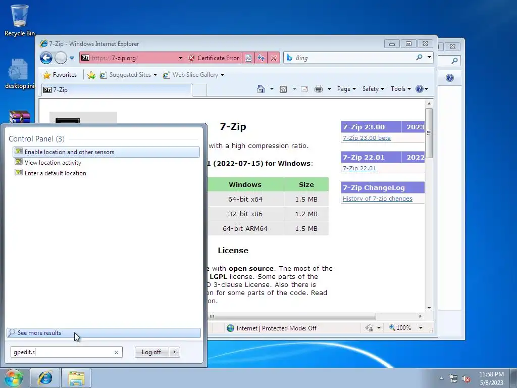Select the desktop.ini file icon
This screenshot has height=388, width=517.
pos(20,74)
